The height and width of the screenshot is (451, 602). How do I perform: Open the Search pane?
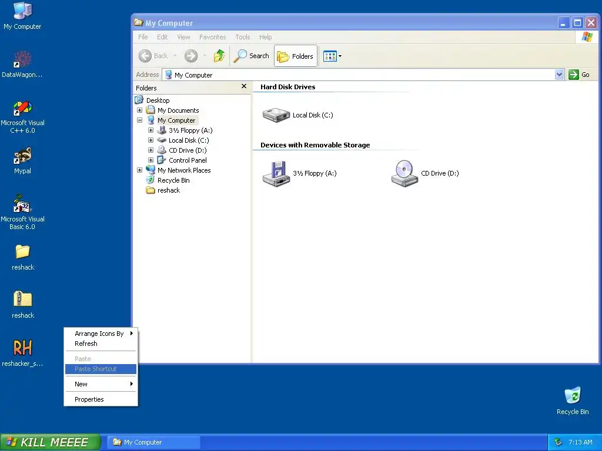pyautogui.click(x=252, y=56)
